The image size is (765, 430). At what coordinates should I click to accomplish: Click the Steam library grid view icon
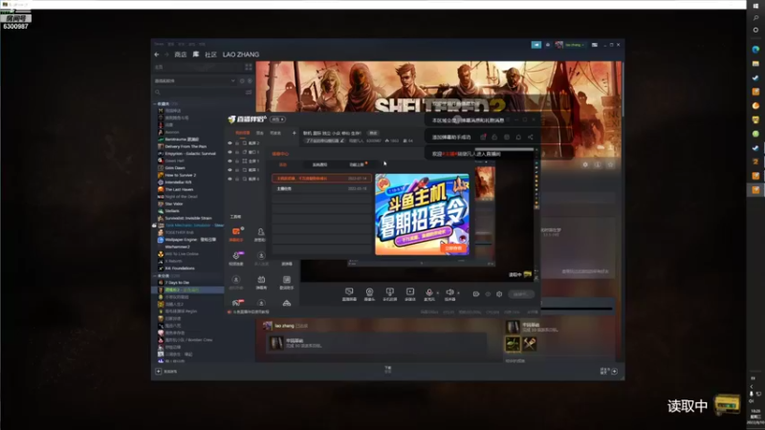(249, 67)
